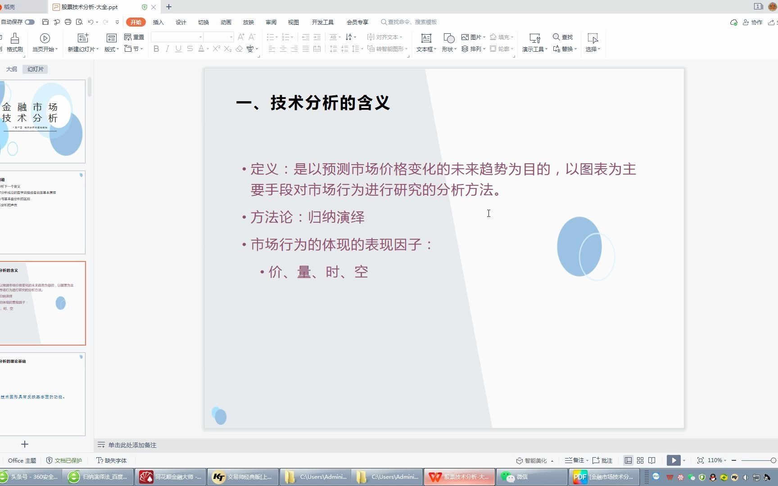Click the Missing Fonts (缺失字体) status button

click(112, 460)
